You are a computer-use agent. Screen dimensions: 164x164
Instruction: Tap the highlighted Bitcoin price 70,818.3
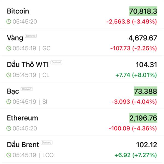pos(143,11)
